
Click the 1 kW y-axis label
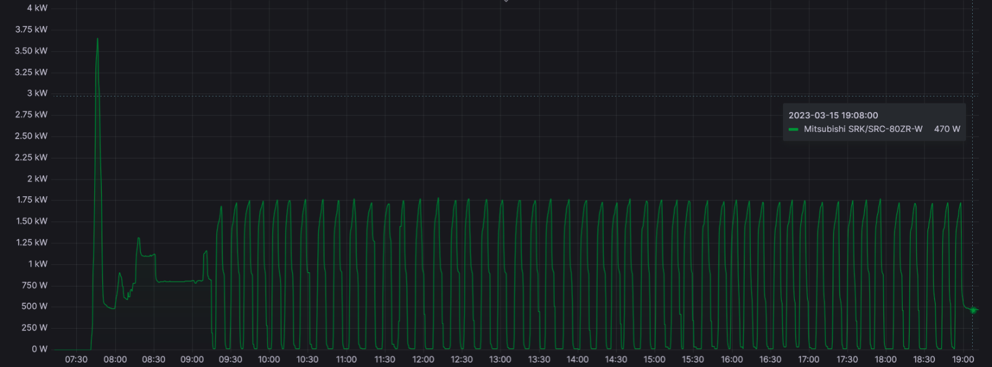[x=38, y=264]
